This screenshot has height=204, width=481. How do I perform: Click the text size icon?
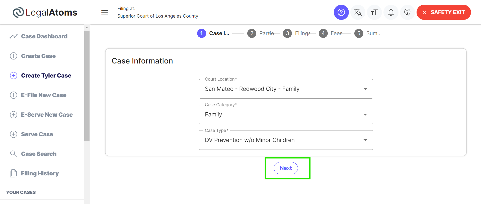pyautogui.click(x=374, y=12)
